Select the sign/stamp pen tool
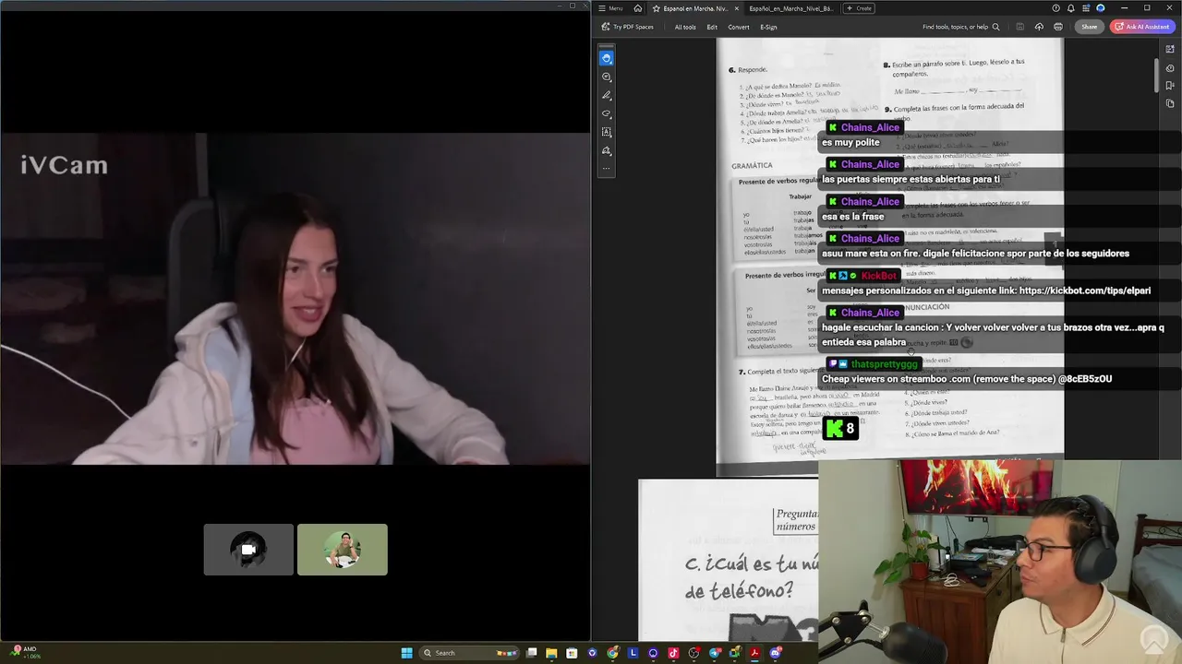Screen dimensions: 1182x664 [607, 150]
